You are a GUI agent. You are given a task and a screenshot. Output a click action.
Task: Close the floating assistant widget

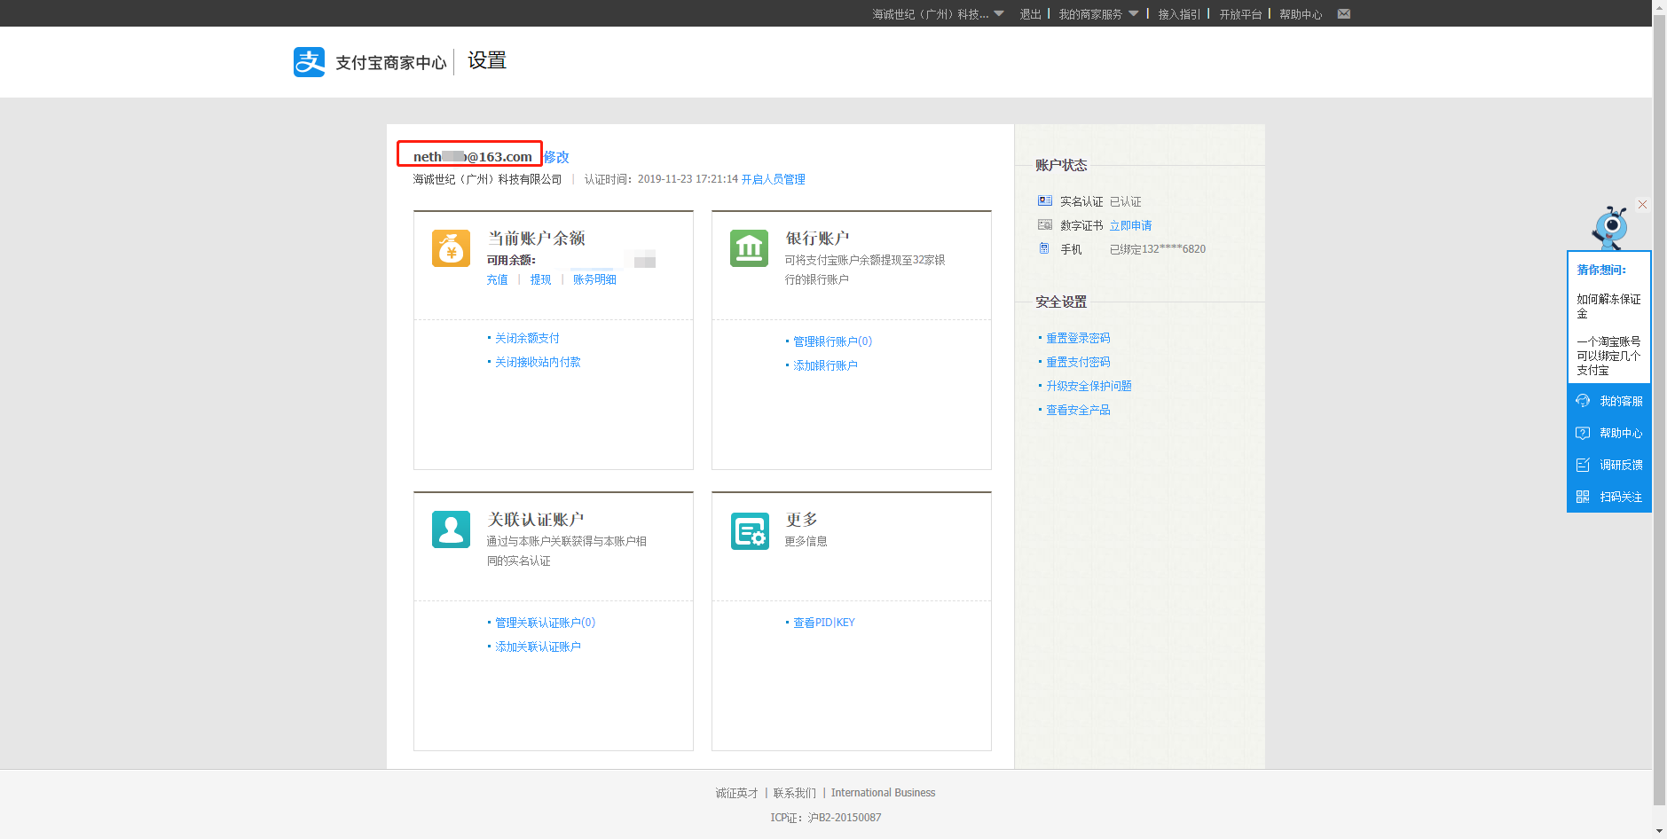pos(1642,205)
